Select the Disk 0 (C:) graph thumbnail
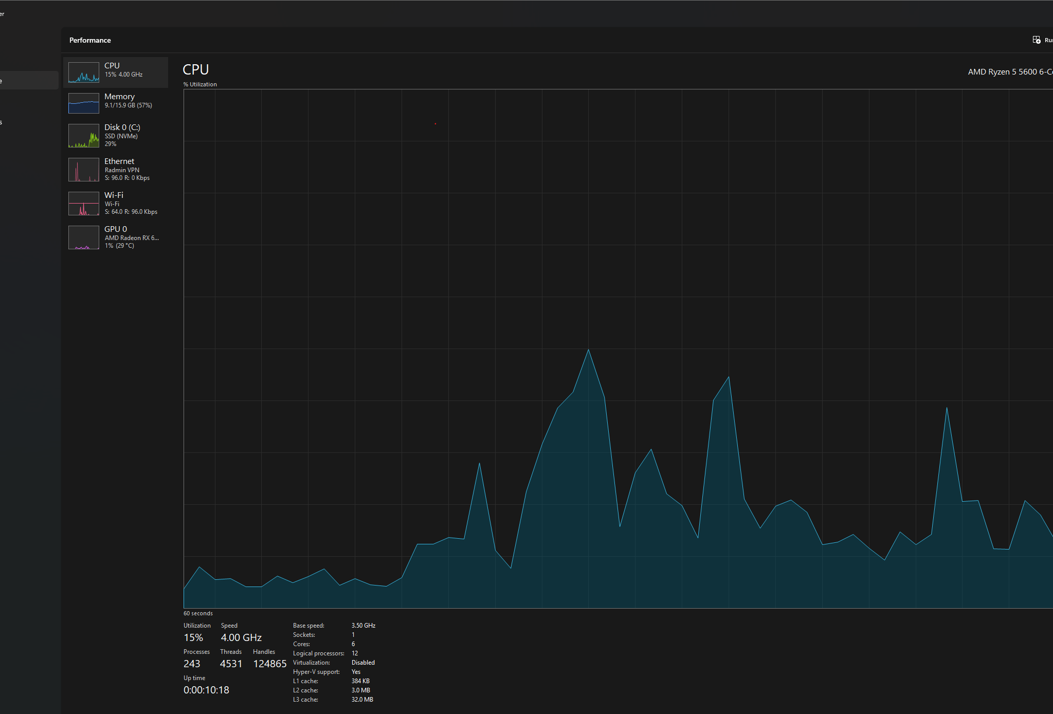The height and width of the screenshot is (714, 1053). click(84, 136)
